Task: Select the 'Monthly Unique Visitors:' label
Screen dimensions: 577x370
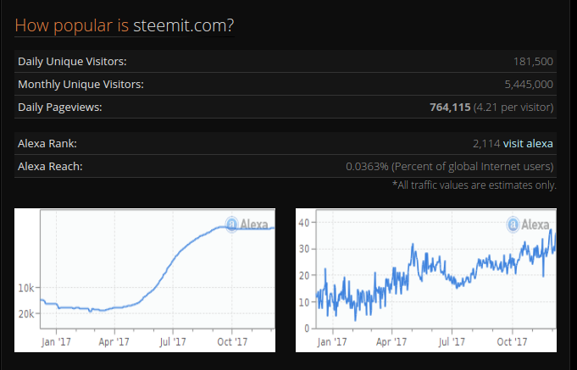Action: (x=80, y=84)
